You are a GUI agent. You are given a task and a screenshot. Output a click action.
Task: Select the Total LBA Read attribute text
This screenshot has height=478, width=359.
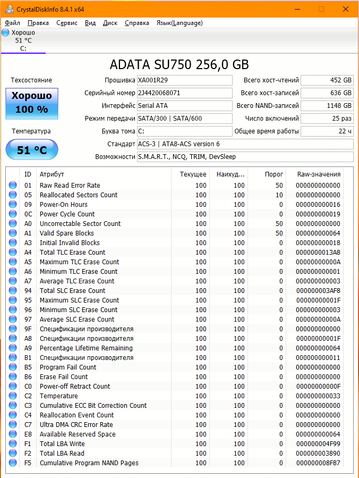[x=62, y=454]
